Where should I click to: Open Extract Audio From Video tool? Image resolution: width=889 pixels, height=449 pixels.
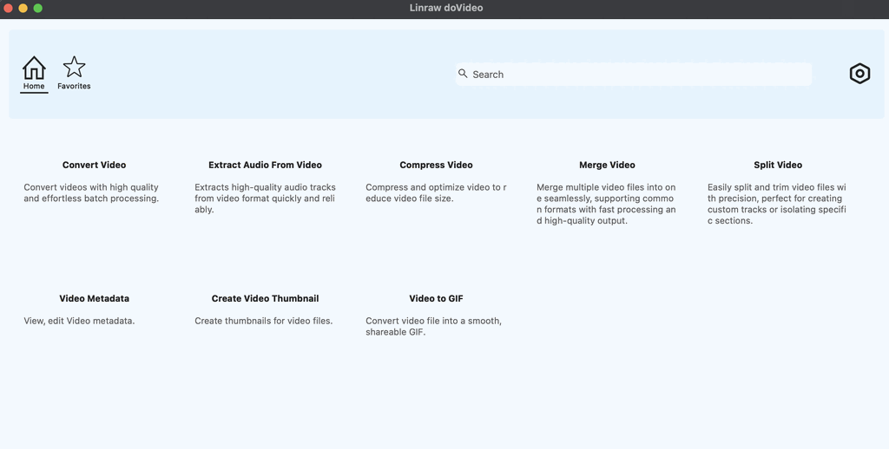click(265, 165)
